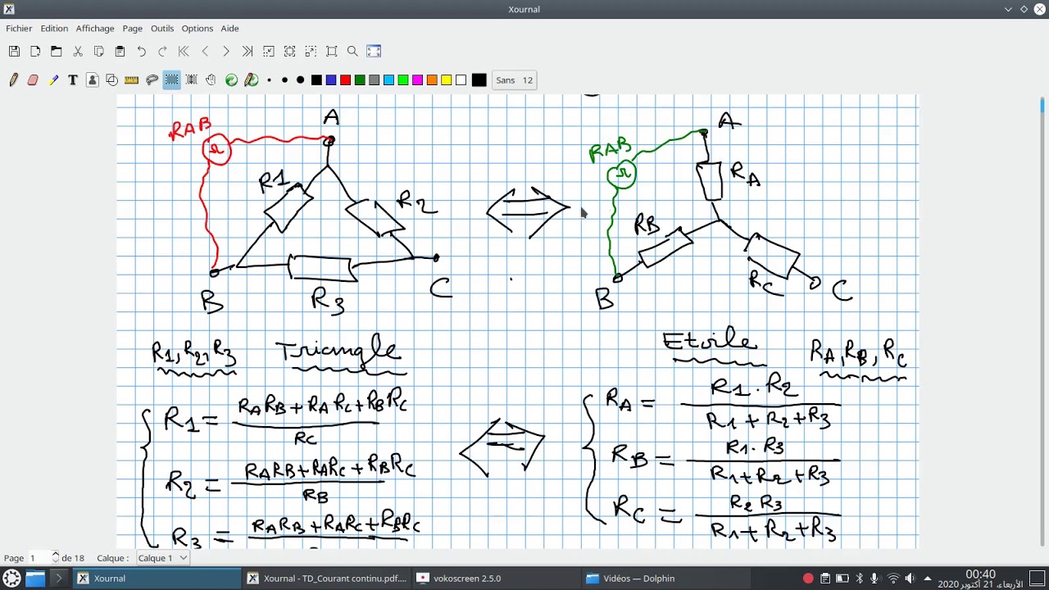Click the page number field
Screen dimensions: 1049x590
39,558
